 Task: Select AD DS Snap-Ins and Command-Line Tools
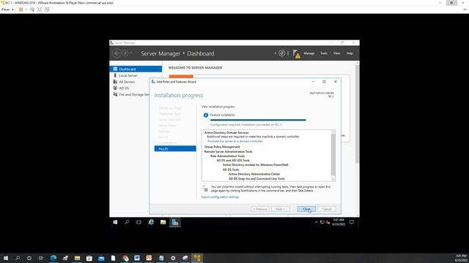(x=256, y=178)
